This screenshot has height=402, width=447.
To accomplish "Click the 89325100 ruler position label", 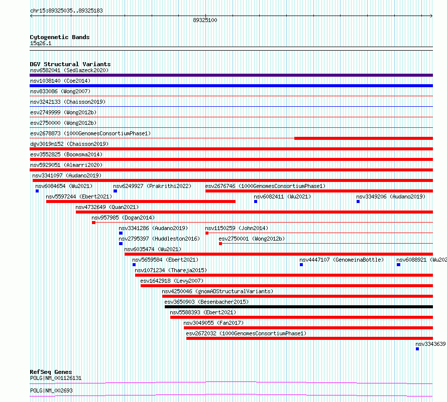I will (205, 20).
